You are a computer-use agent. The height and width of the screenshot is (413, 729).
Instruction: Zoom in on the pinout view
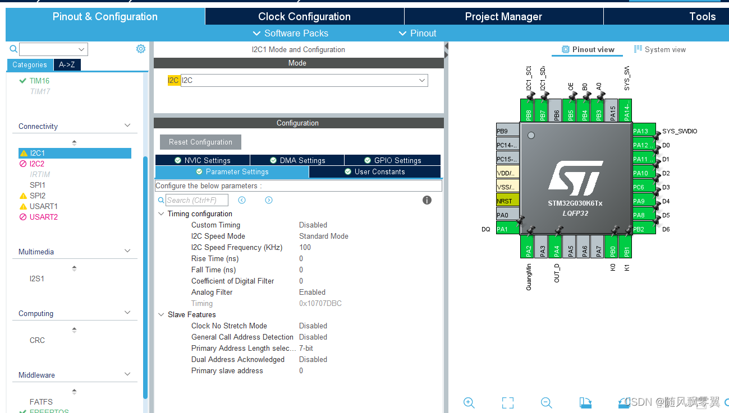[469, 402]
